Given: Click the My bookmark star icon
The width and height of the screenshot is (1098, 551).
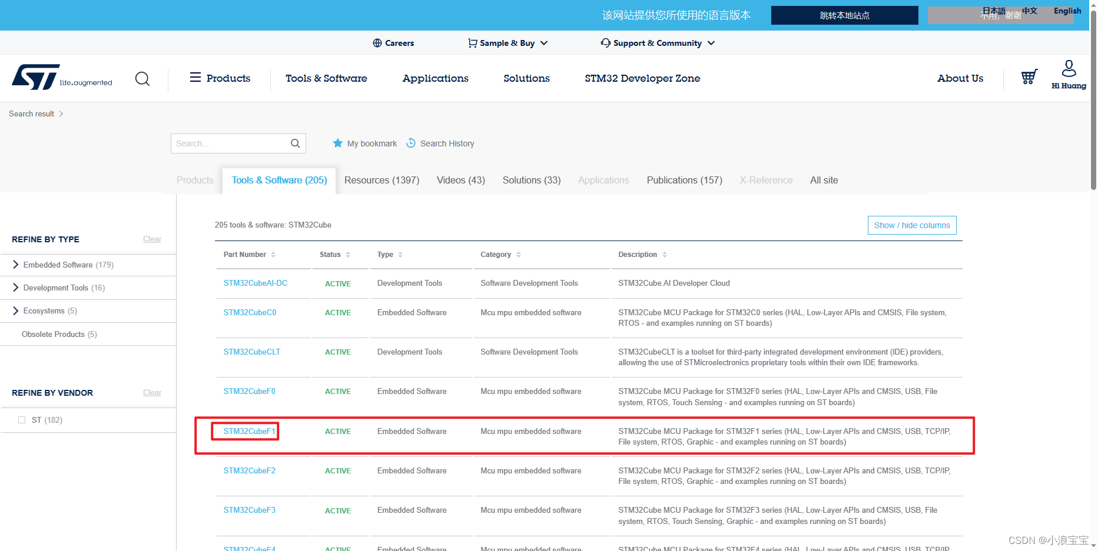Looking at the screenshot, I should tap(338, 143).
